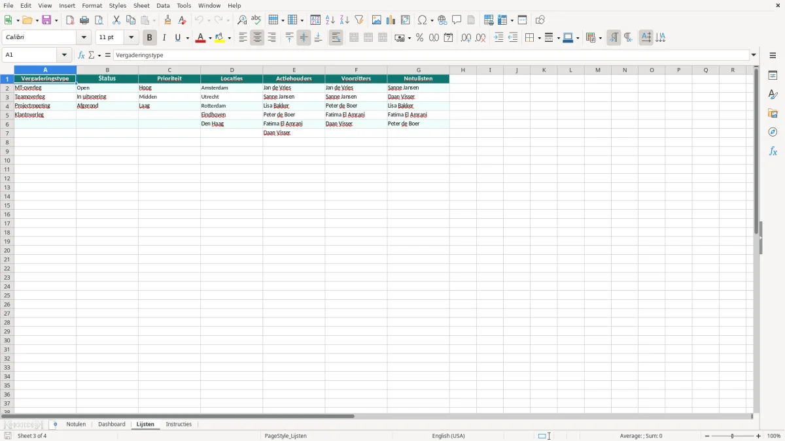The height and width of the screenshot is (441, 785).
Task: Print the spreadsheet
Action: pos(84,20)
